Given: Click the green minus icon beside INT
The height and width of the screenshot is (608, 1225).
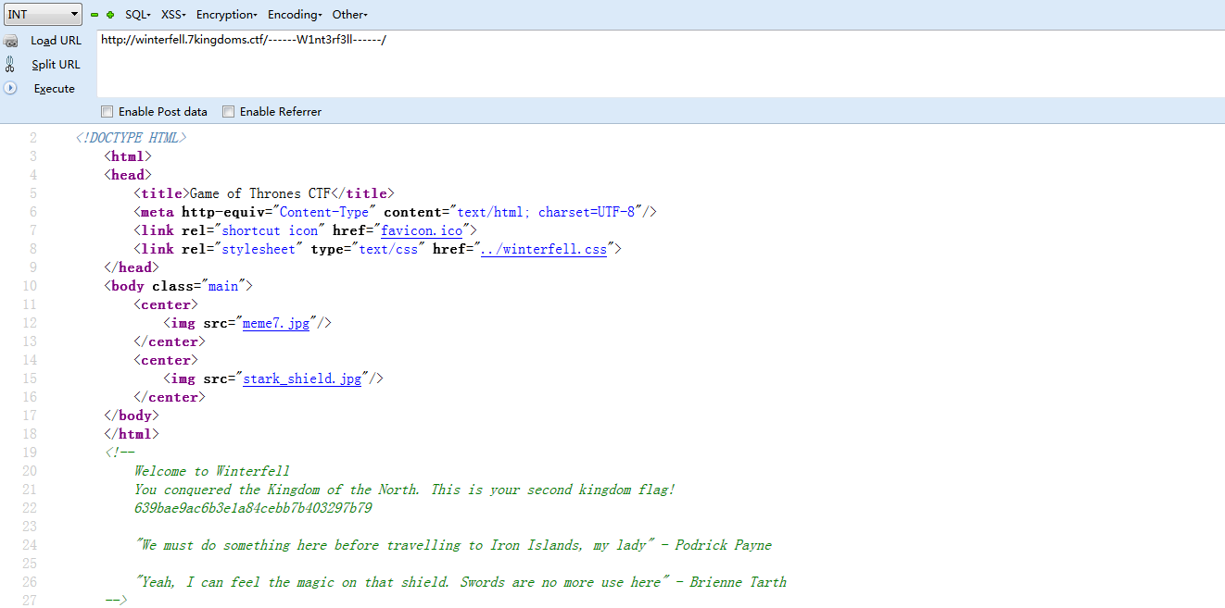Looking at the screenshot, I should click(95, 15).
